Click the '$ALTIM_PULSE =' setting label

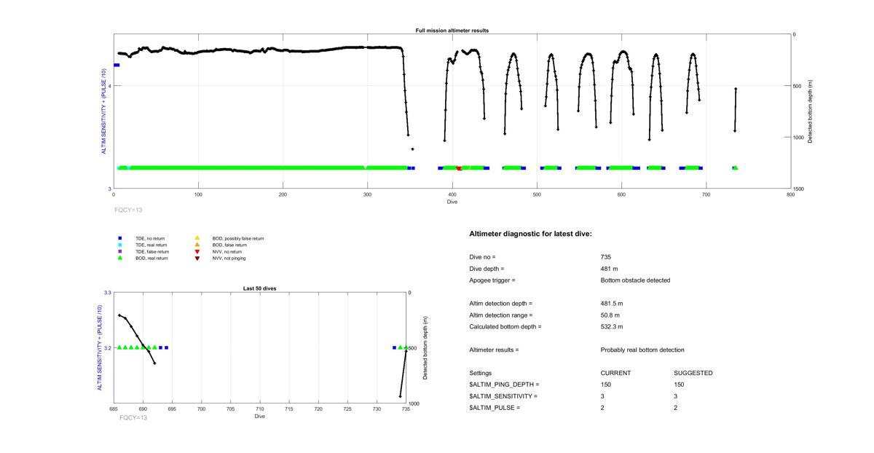click(495, 408)
